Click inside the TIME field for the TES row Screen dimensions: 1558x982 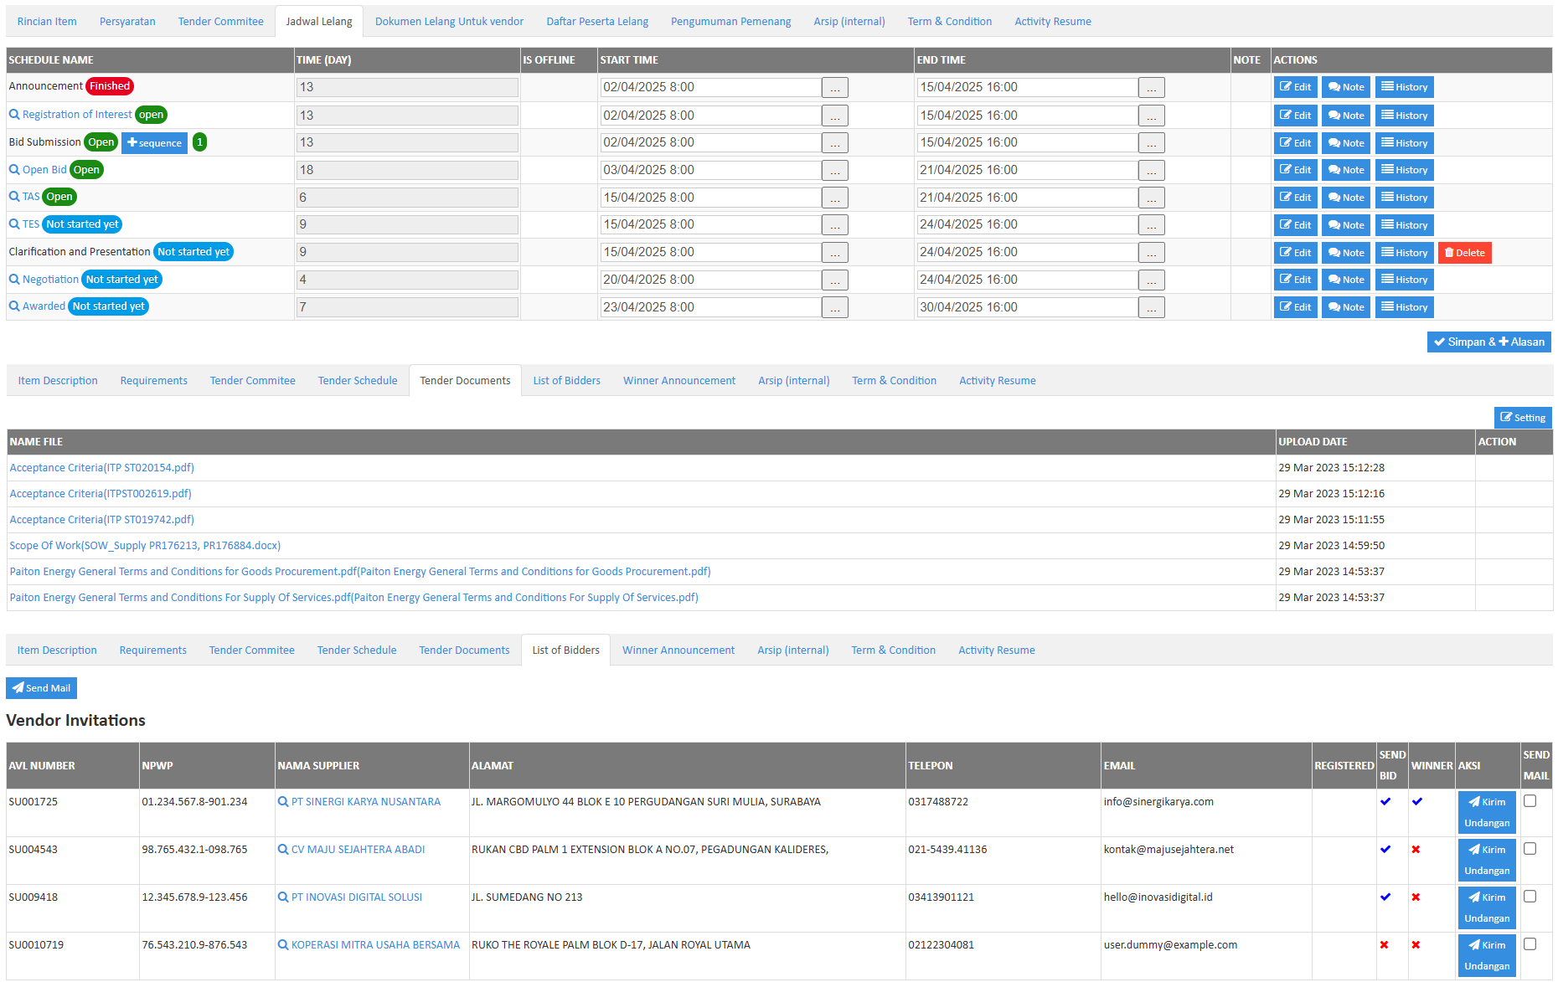tap(406, 224)
